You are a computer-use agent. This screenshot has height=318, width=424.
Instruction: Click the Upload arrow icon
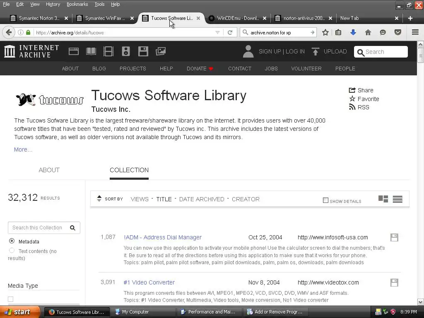point(315,51)
